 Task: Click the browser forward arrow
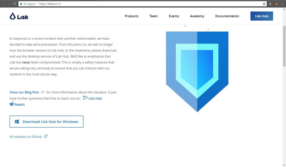point(9,4)
